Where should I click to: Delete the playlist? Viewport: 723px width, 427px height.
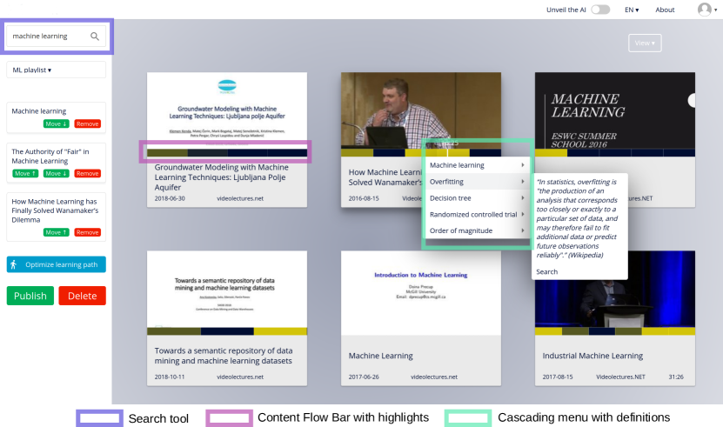coord(82,296)
